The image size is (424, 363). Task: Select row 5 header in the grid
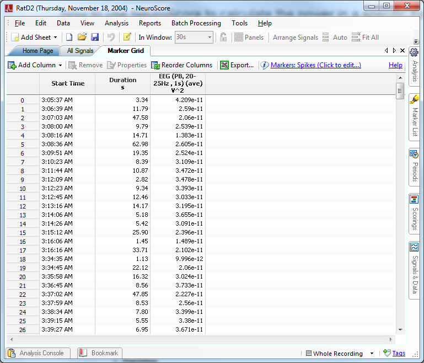coord(23,145)
